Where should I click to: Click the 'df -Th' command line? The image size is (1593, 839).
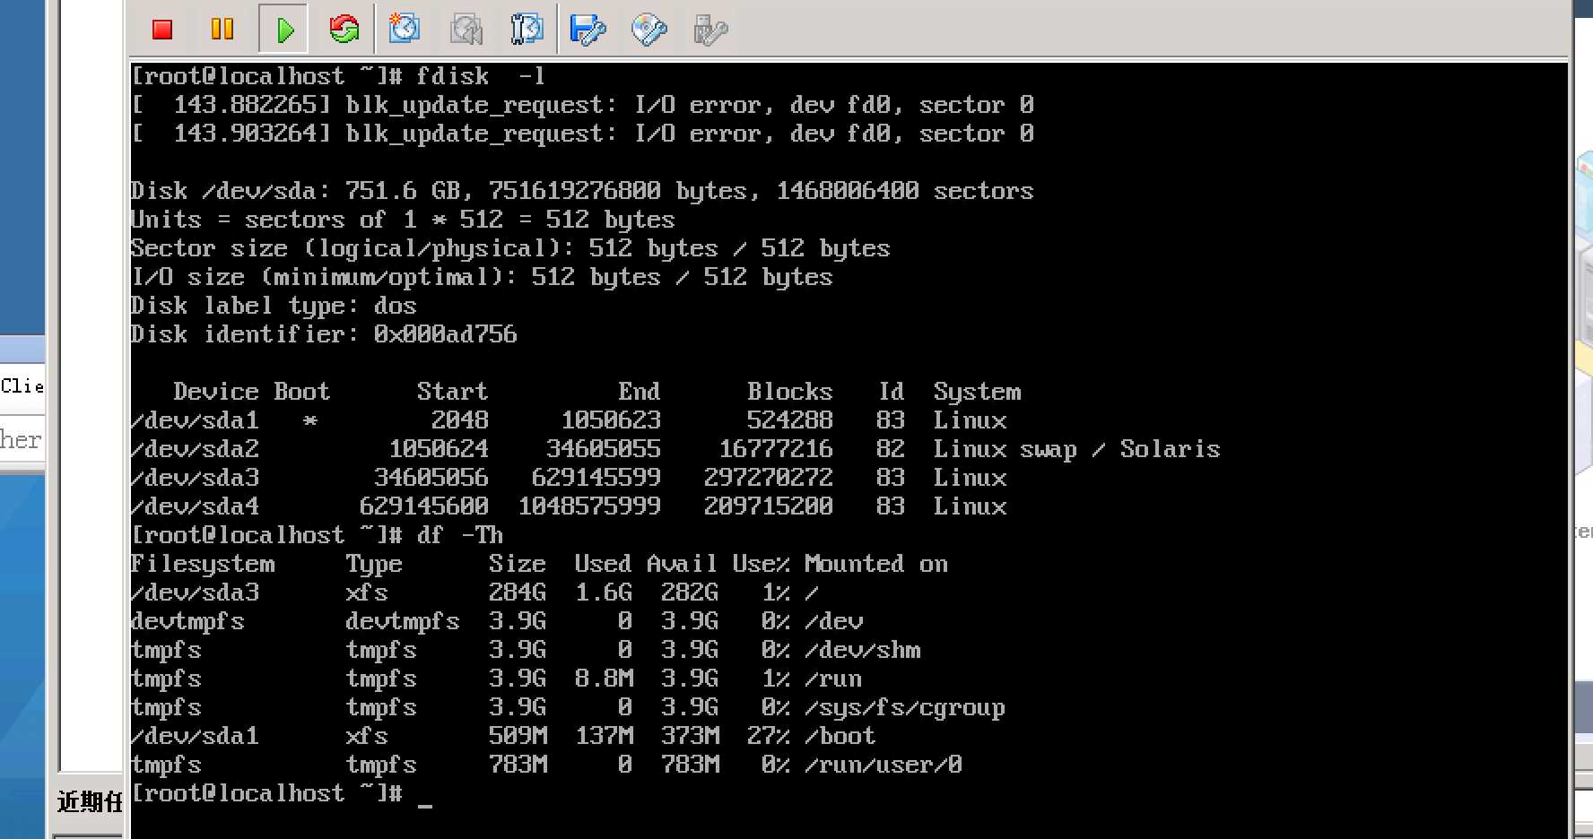pyautogui.click(x=318, y=535)
